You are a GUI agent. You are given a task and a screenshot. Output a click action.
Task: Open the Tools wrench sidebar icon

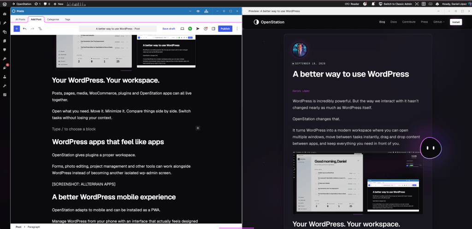(x=5, y=86)
